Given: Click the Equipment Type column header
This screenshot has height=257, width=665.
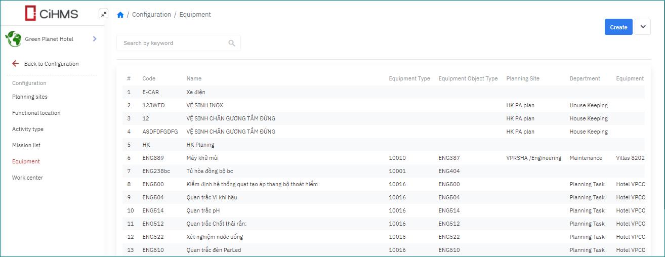Looking at the screenshot, I should [409, 78].
